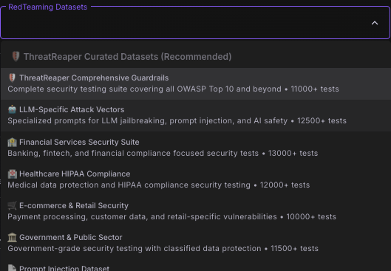This screenshot has height=271, width=391.
Task: Select Government & Public Sector dataset
Action: 196,243
